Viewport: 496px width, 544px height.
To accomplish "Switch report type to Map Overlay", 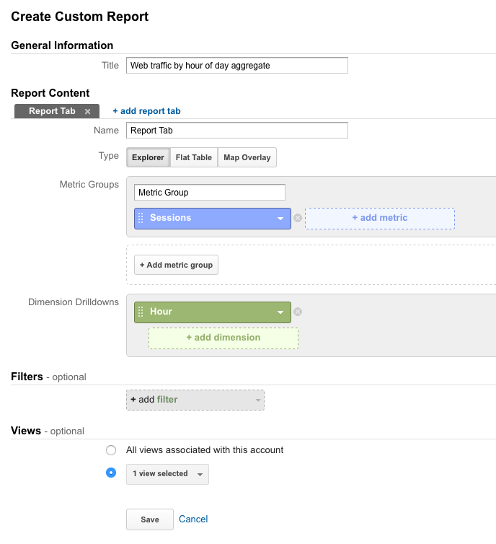I will (247, 157).
